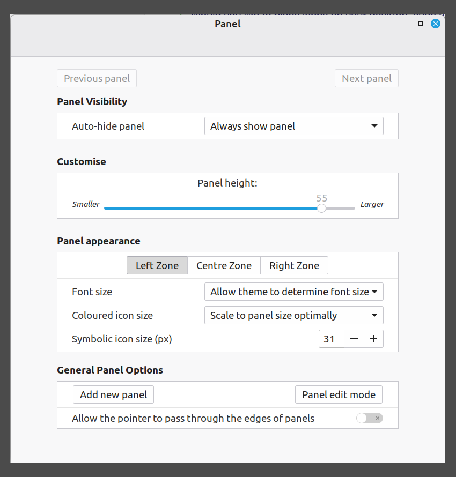The width and height of the screenshot is (456, 477).
Task: Switch to the Right Zone tab
Action: 294,265
